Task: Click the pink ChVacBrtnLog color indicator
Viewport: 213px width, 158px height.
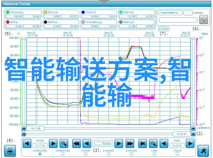Action: (83, 22)
